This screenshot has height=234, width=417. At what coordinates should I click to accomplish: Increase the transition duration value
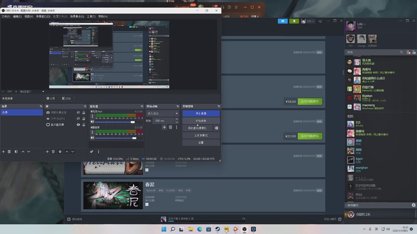tap(177, 119)
